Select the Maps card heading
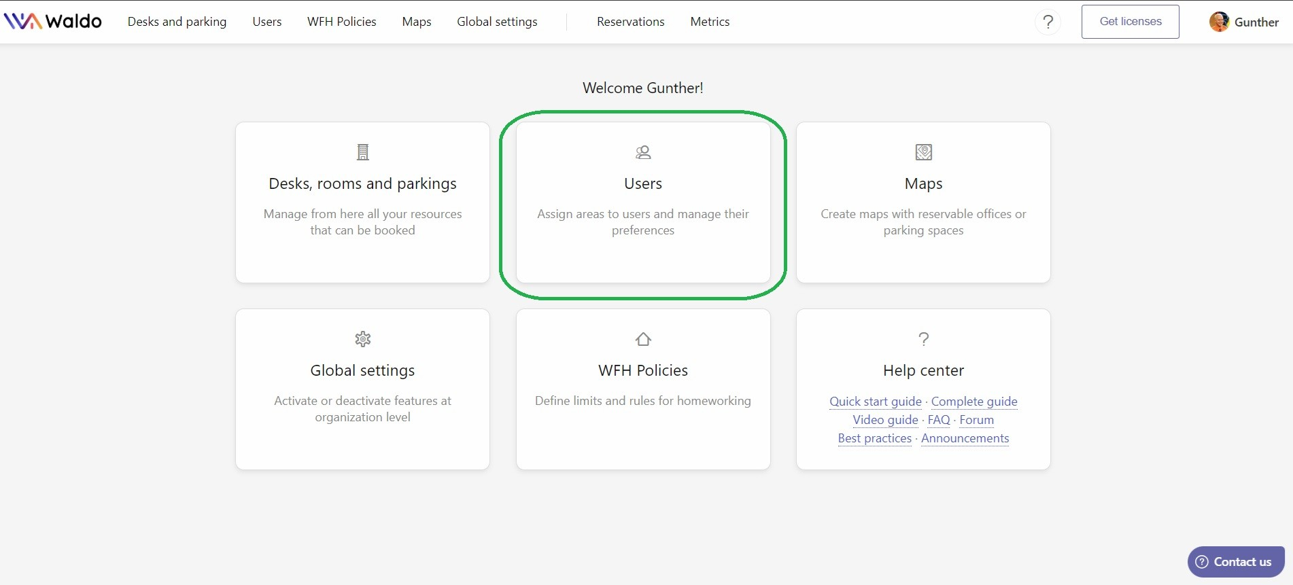The image size is (1293, 585). 923,184
